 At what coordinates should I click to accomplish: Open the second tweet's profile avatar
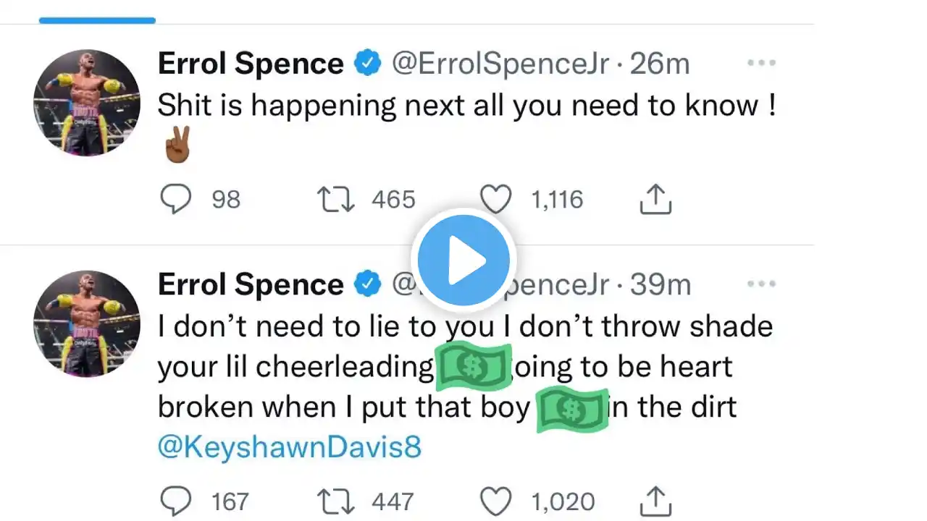pos(87,323)
